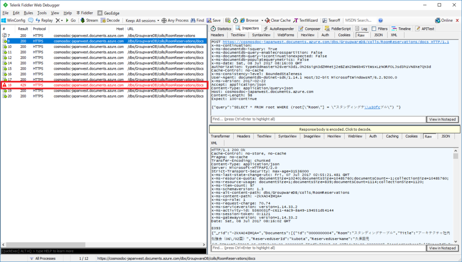
Task: Toggle Stream mode in the toolbar
Action: [89, 20]
